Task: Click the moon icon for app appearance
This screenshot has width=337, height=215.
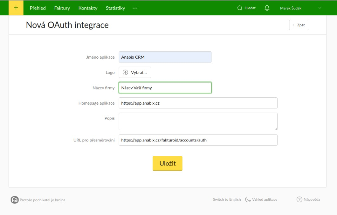Action: pyautogui.click(x=248, y=199)
